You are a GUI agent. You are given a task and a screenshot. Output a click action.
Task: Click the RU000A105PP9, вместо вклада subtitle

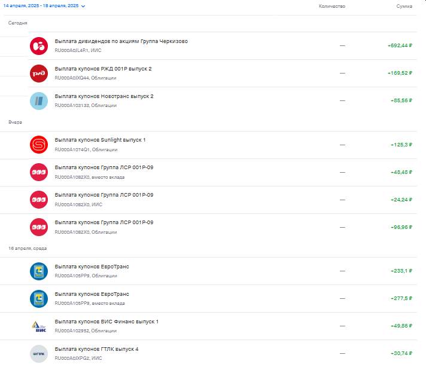[x=90, y=303]
